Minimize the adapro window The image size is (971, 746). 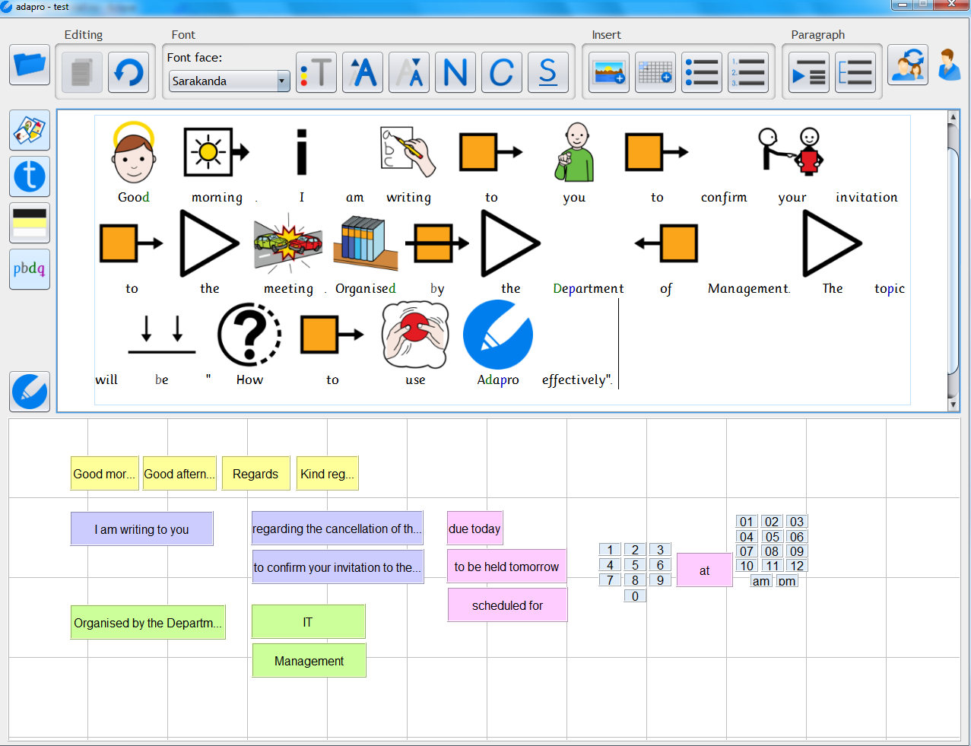902,5
